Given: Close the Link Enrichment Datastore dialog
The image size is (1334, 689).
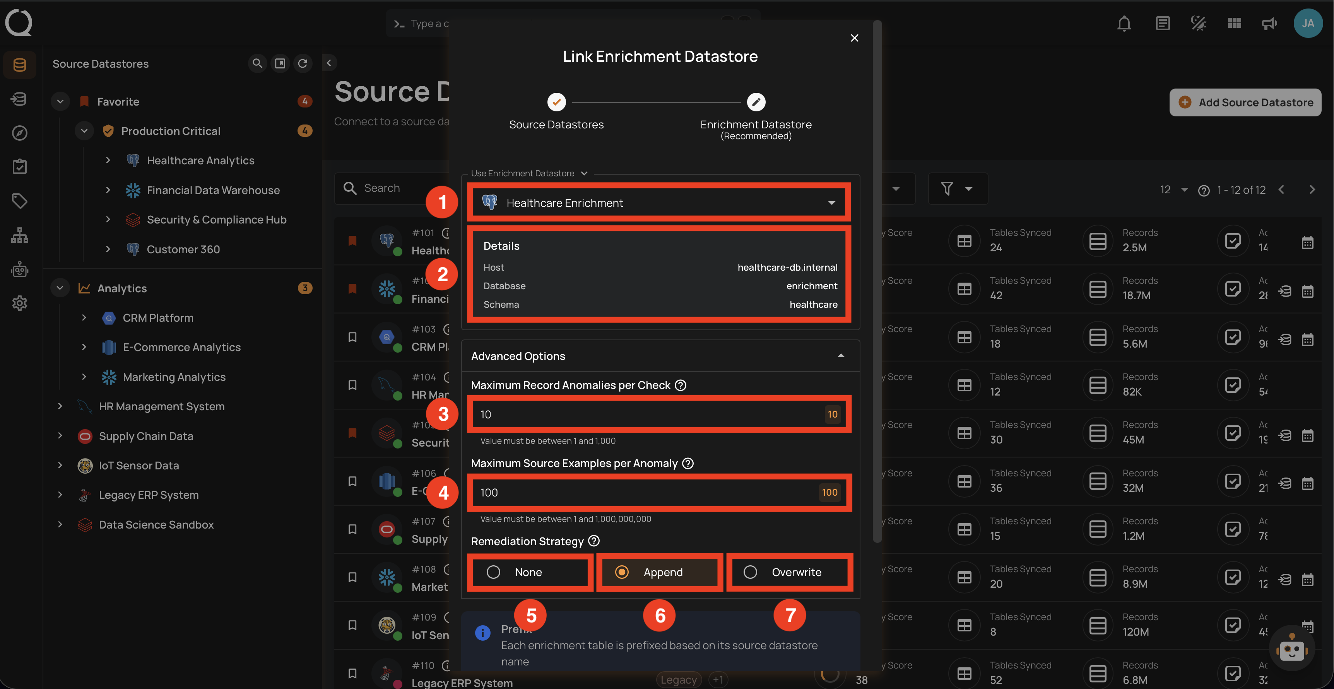Looking at the screenshot, I should [854, 37].
